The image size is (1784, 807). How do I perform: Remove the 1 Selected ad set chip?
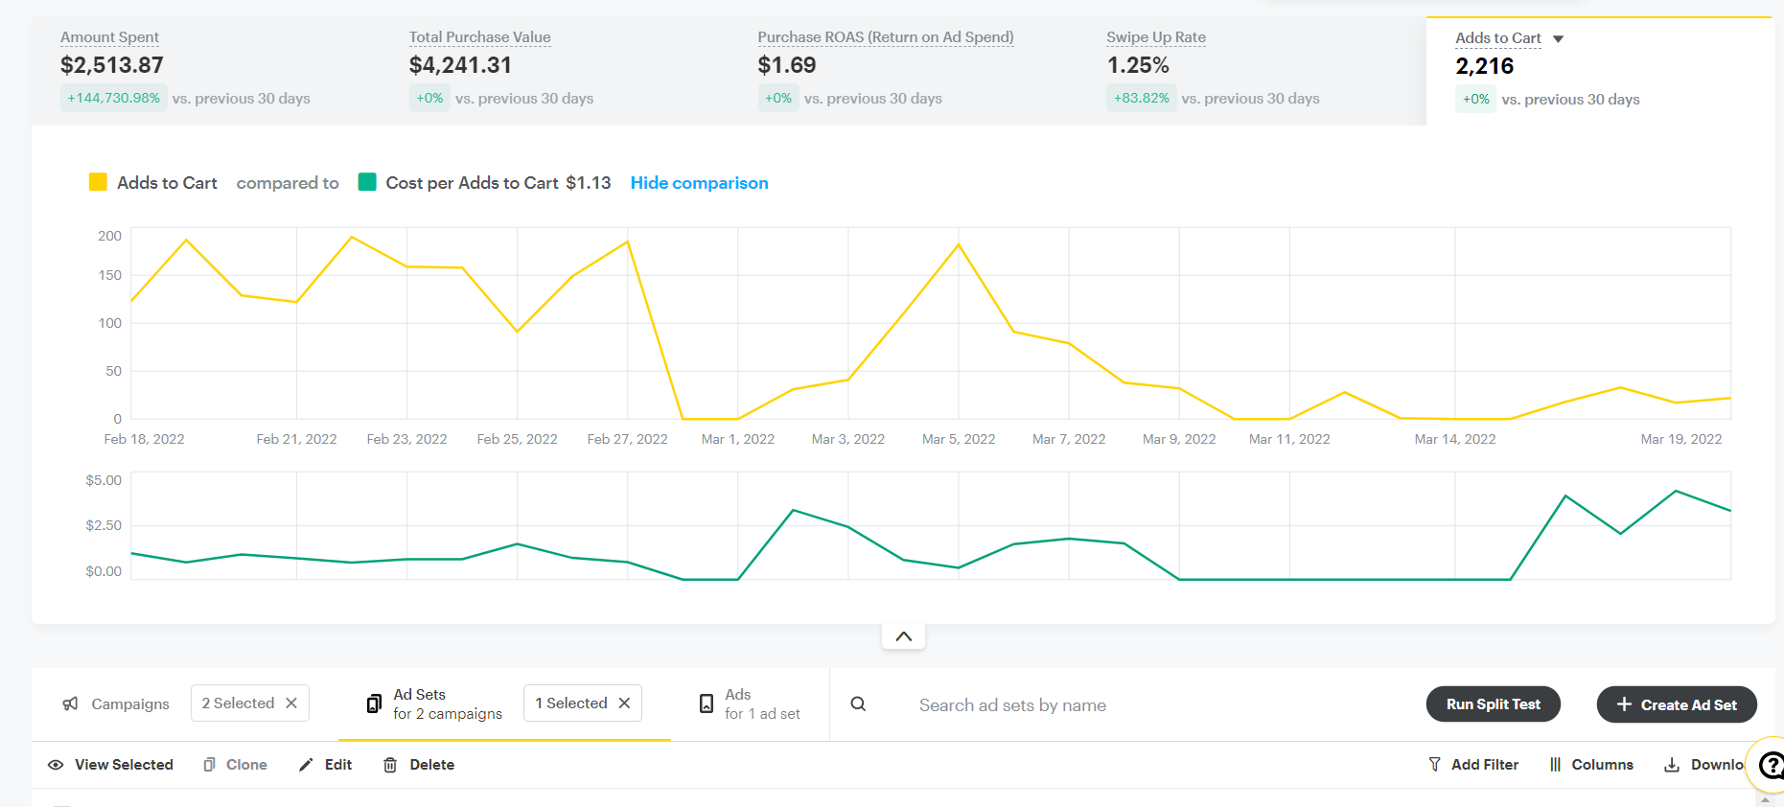625,703
